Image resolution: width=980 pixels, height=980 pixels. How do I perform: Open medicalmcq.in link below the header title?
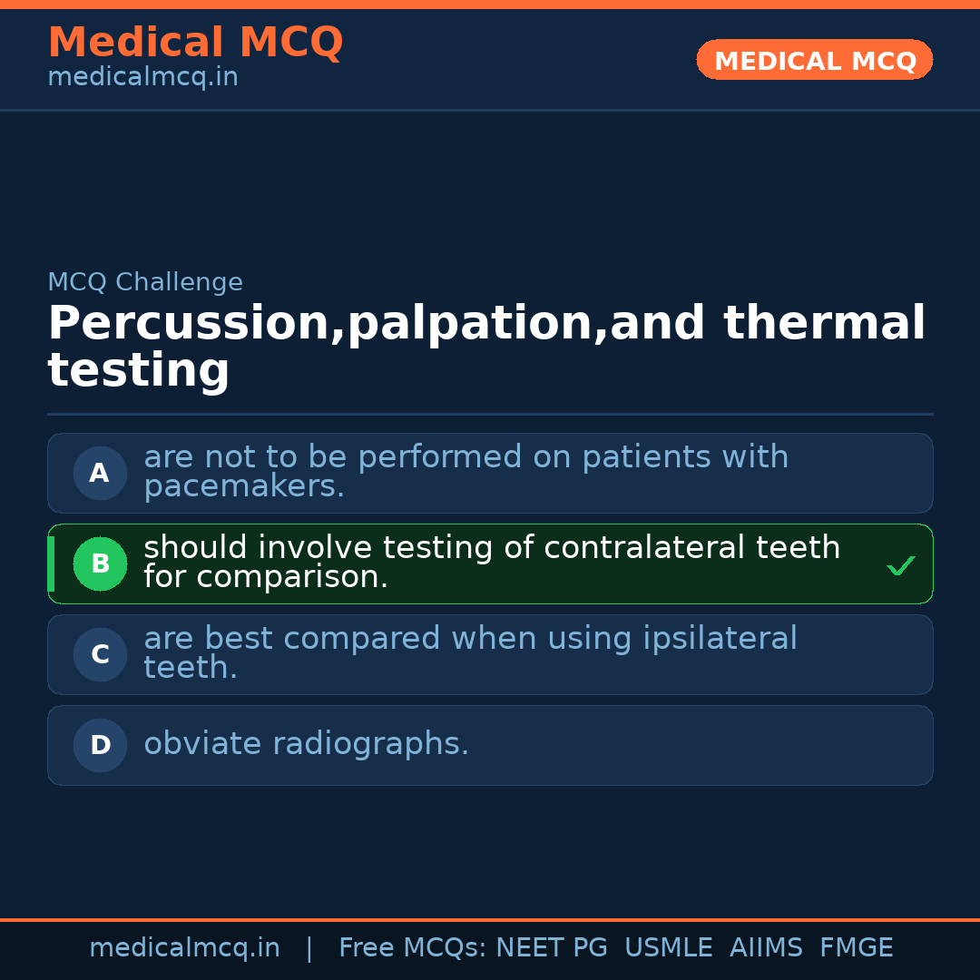pos(142,78)
